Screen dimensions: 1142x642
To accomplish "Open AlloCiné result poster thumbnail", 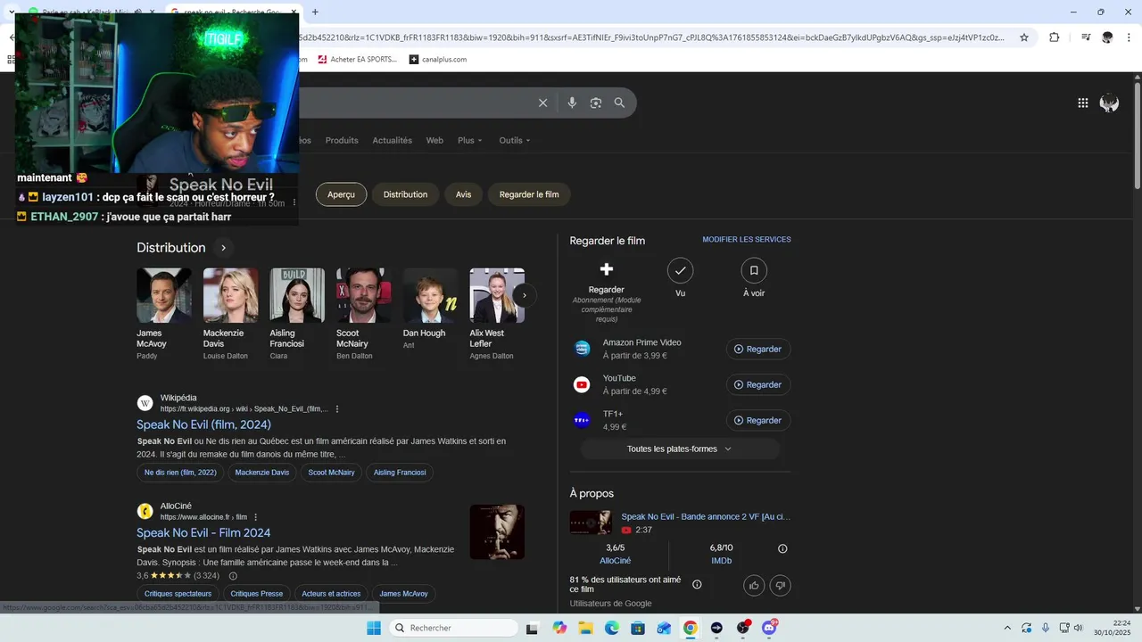I will pyautogui.click(x=497, y=532).
